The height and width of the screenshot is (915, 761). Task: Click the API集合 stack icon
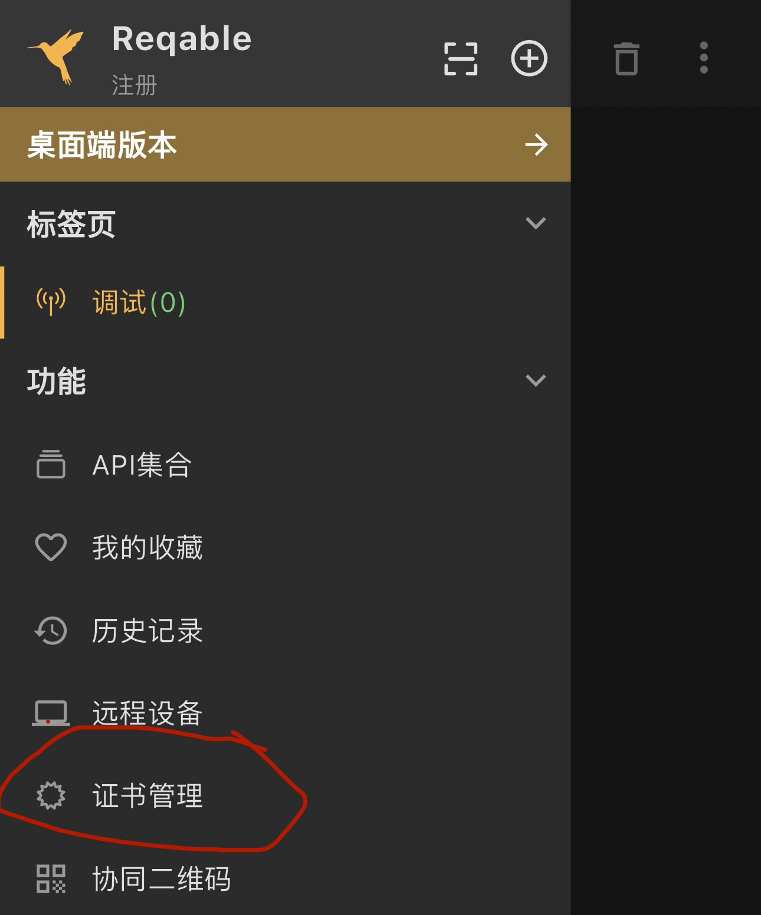(51, 464)
